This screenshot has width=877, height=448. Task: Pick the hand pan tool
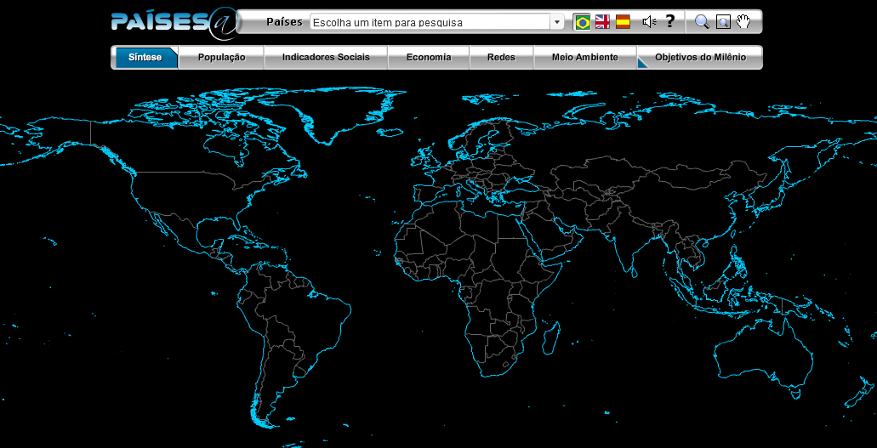pos(743,22)
